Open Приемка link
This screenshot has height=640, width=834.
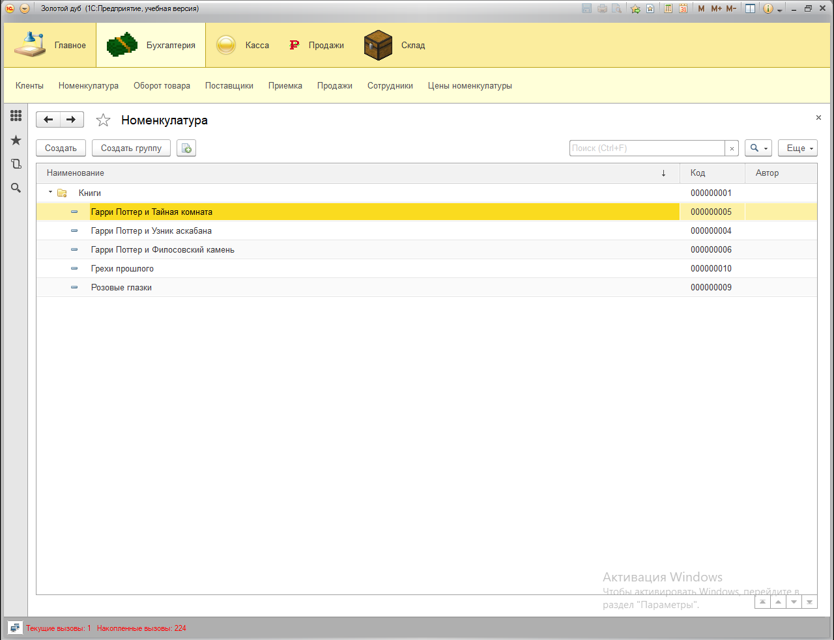coord(285,85)
